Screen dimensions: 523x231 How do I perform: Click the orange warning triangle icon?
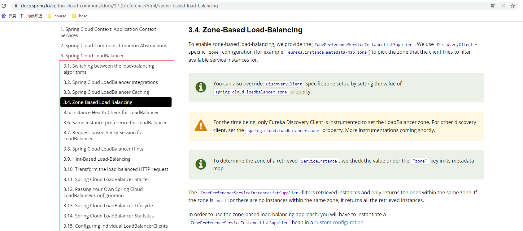[201, 126]
